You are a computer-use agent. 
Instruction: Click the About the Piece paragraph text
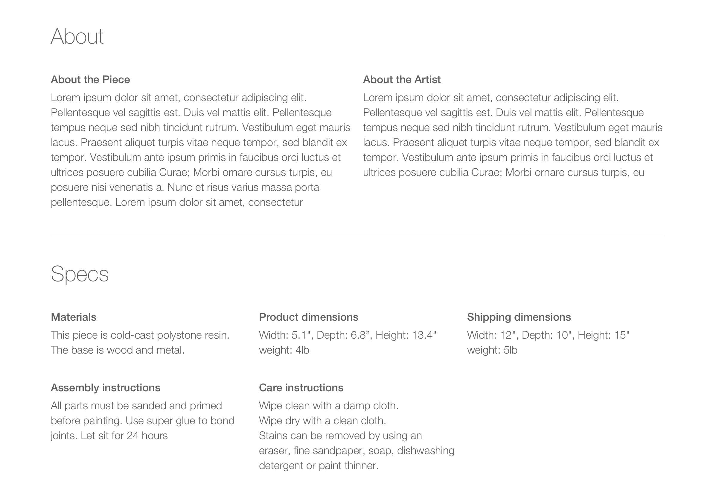200,150
